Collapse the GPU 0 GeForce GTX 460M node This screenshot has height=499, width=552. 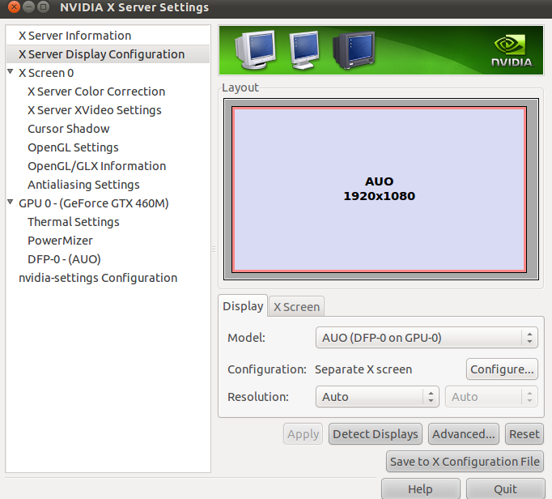tap(11, 203)
